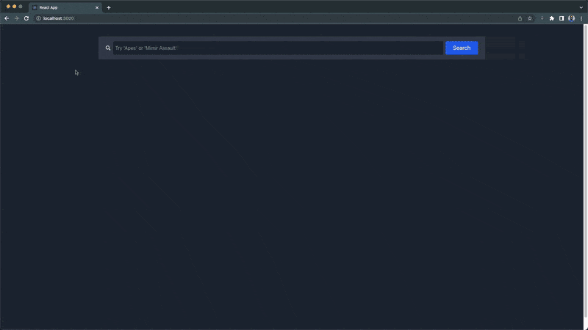Close the React App tab
The width and height of the screenshot is (588, 330).
97,7
